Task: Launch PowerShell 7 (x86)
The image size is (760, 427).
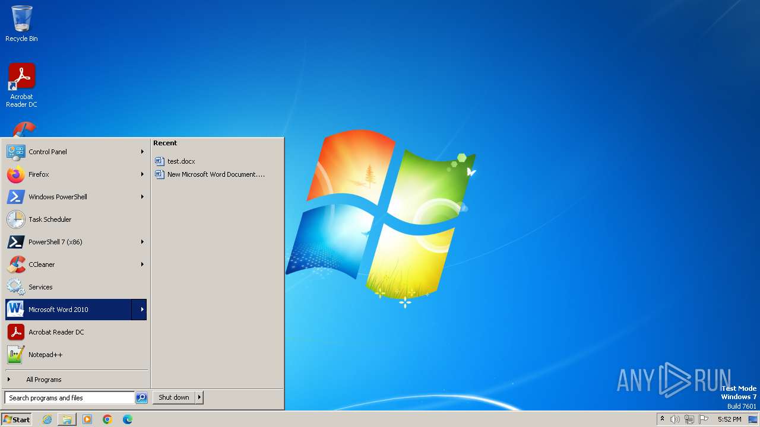Action: (76, 242)
